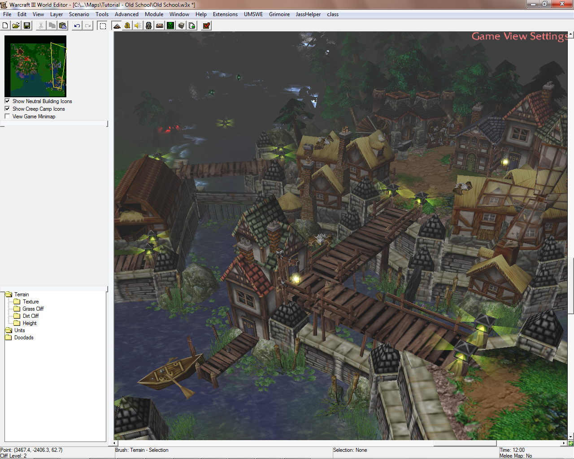Click 'Selection: None' in status bar
The image size is (574, 459).
point(350,450)
